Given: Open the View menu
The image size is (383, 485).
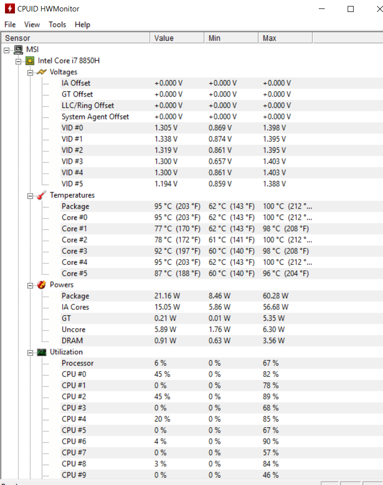Looking at the screenshot, I should coord(32,24).
